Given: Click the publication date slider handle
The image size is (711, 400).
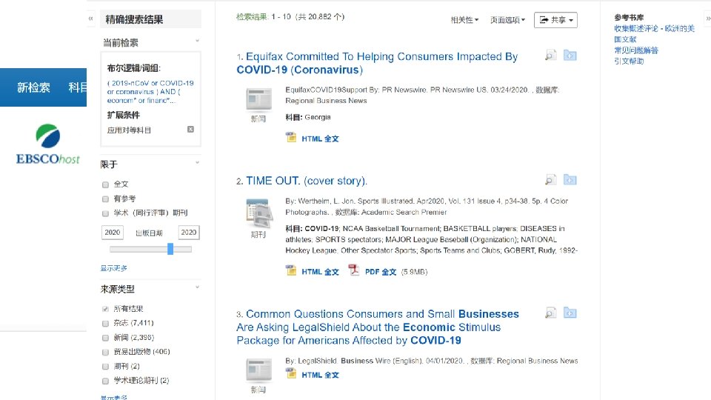Looking at the screenshot, I should click(170, 249).
